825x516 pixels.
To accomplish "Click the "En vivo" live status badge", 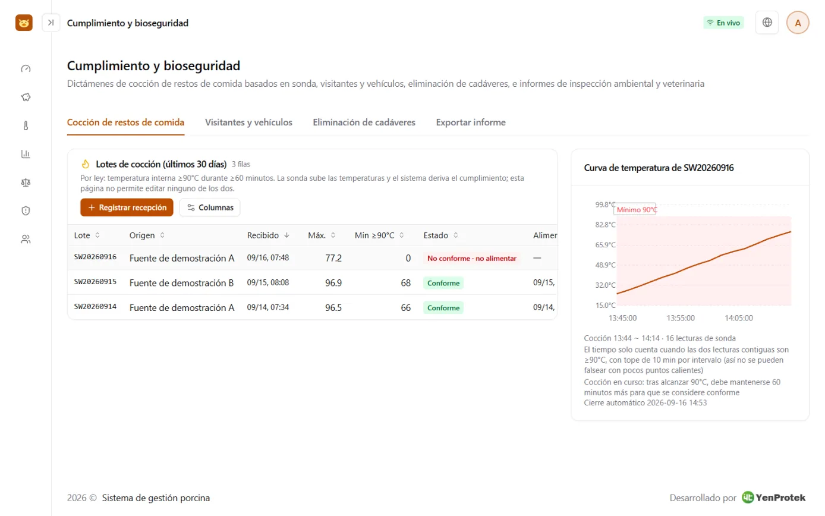I will tap(723, 23).
